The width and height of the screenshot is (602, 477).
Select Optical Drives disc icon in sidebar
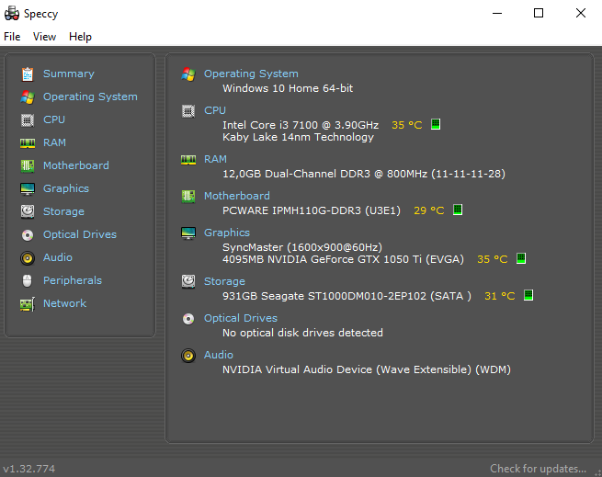tap(28, 234)
